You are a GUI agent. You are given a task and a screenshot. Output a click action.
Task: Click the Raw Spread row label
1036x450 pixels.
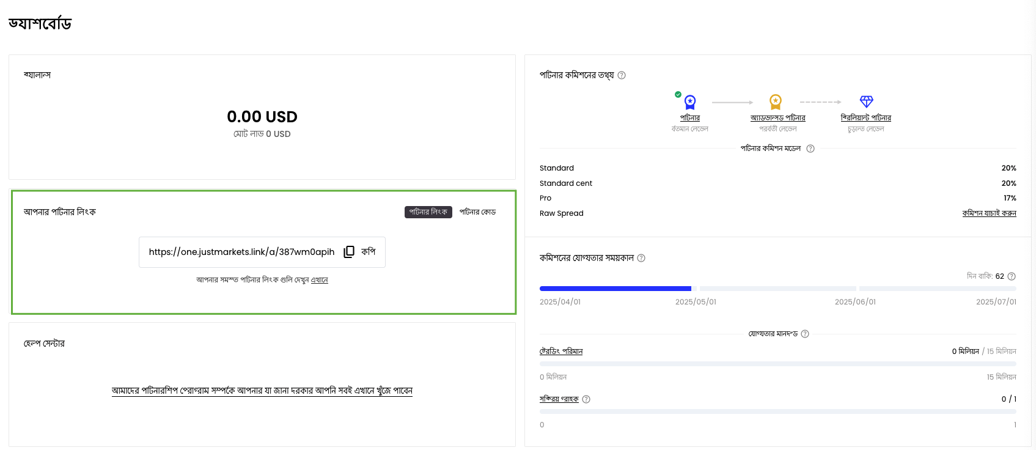[562, 213]
